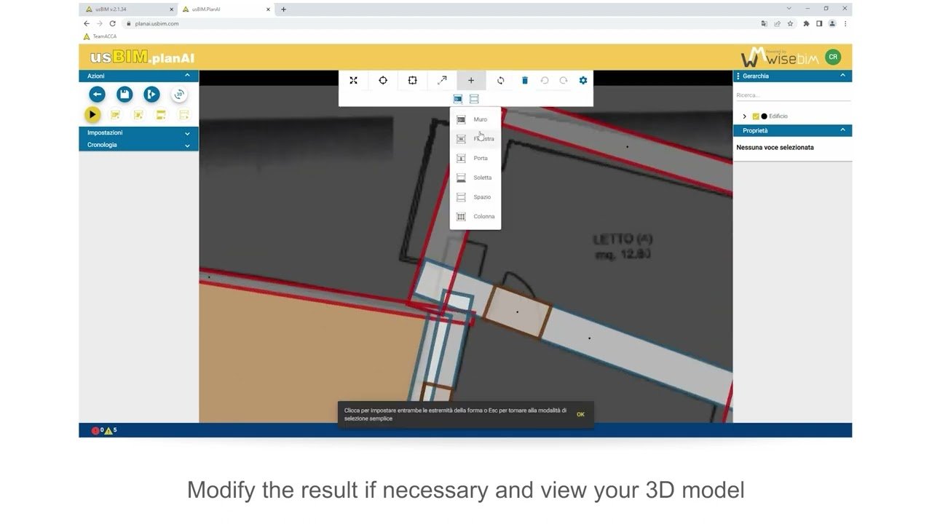Open Chrome extensions puzzle icon
This screenshot has width=932, height=524.
806,23
